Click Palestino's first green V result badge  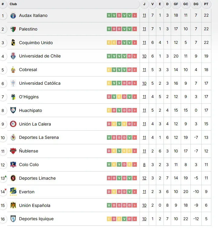(x=109, y=29)
